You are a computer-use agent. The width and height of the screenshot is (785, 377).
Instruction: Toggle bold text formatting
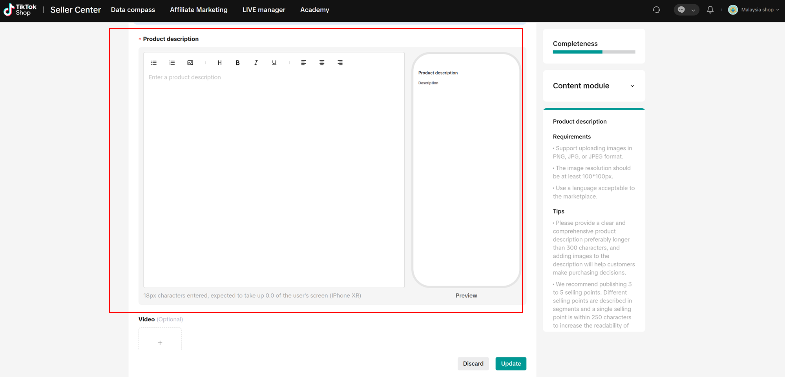pyautogui.click(x=237, y=63)
